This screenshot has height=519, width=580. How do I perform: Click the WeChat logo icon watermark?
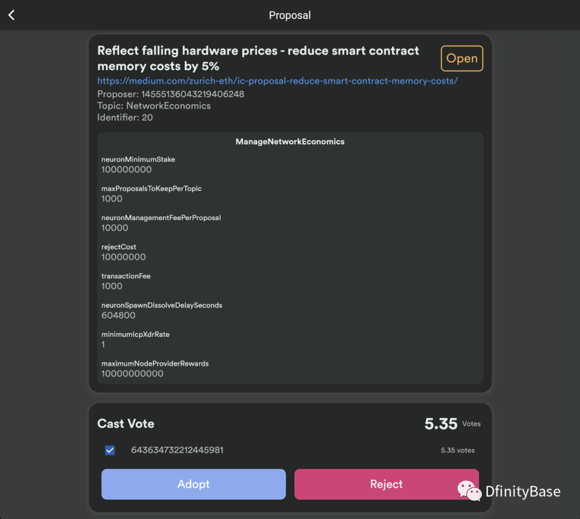click(x=469, y=491)
